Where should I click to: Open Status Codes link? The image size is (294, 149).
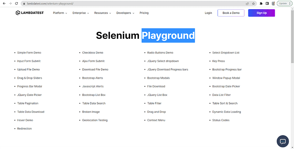coord(221,120)
